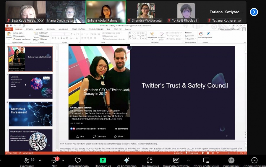Select the oval shape in shapes gallery
Screen dimensions: 266x167
(x=140, y=33)
